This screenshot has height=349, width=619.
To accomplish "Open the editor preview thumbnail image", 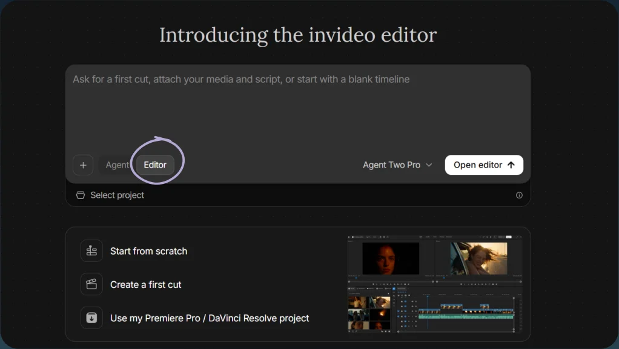I will (x=435, y=284).
